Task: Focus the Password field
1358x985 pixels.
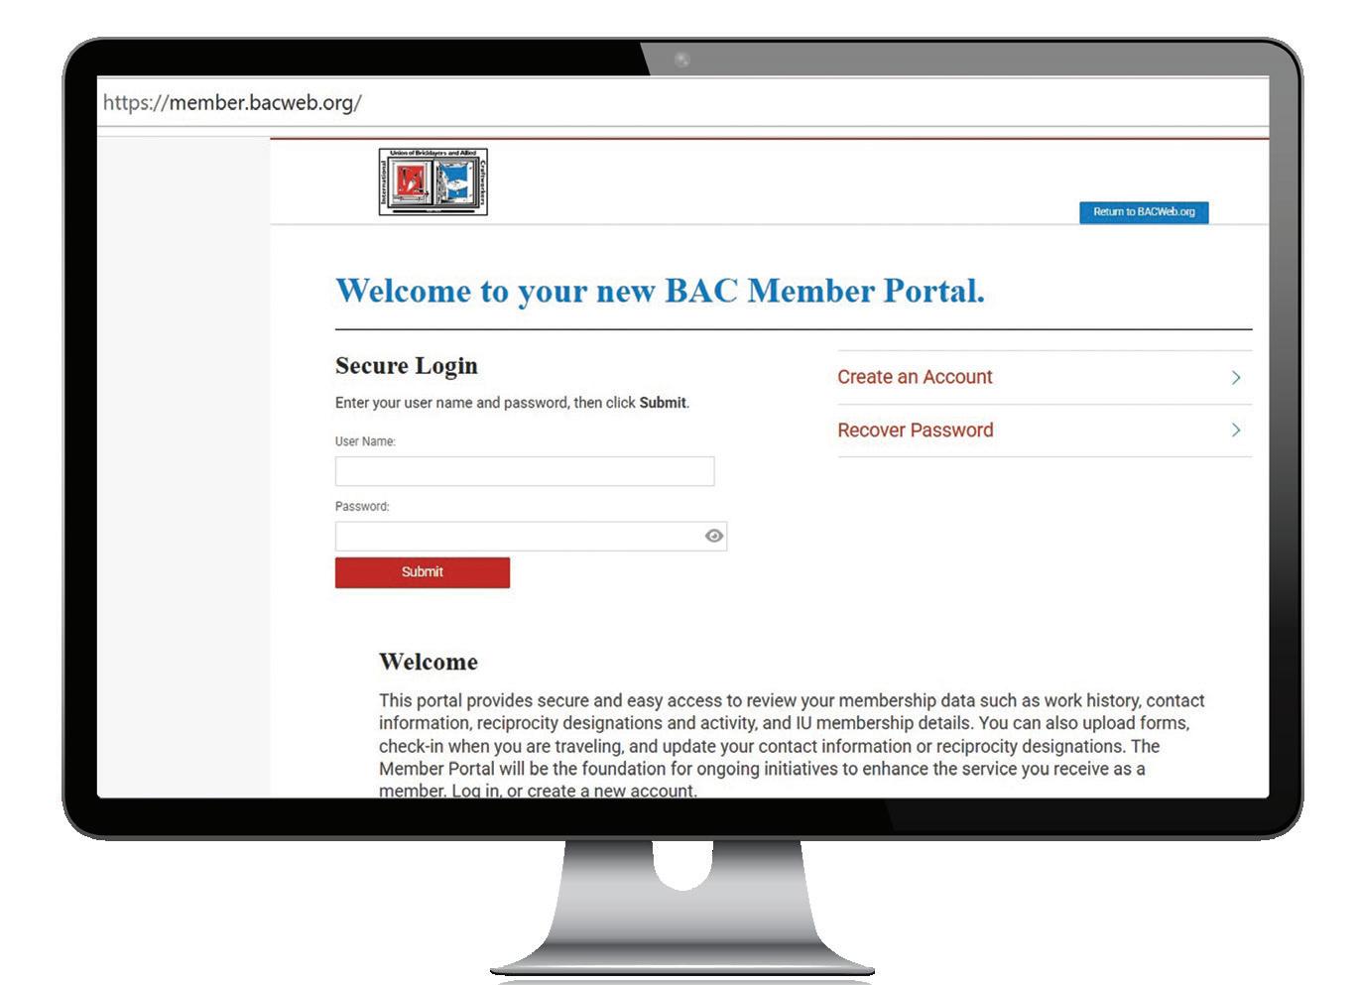Action: pyautogui.click(x=531, y=537)
